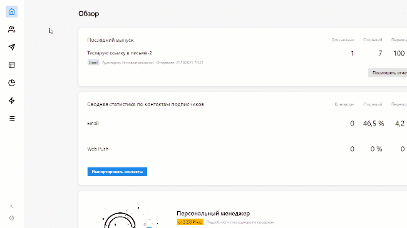Click the Посмотреть отчет button

click(388, 73)
